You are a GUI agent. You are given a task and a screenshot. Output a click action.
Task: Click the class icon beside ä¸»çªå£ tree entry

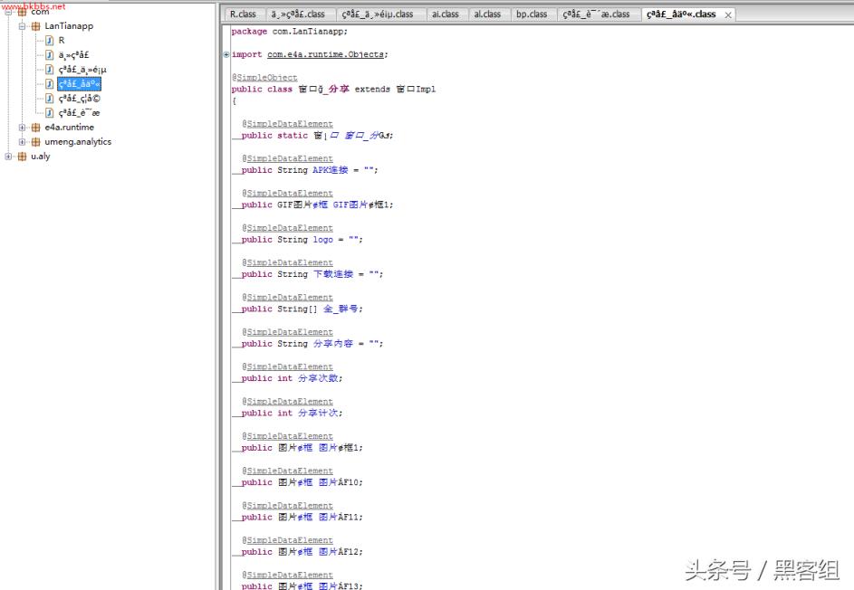pos(50,55)
